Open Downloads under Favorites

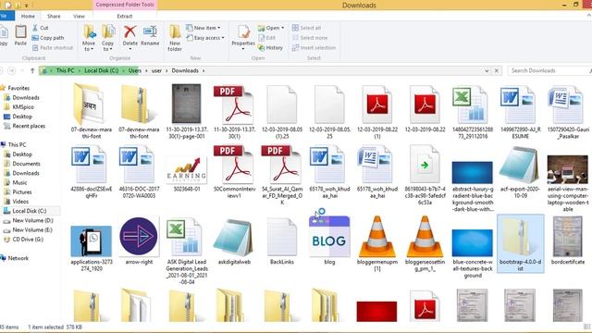pyautogui.click(x=26, y=97)
